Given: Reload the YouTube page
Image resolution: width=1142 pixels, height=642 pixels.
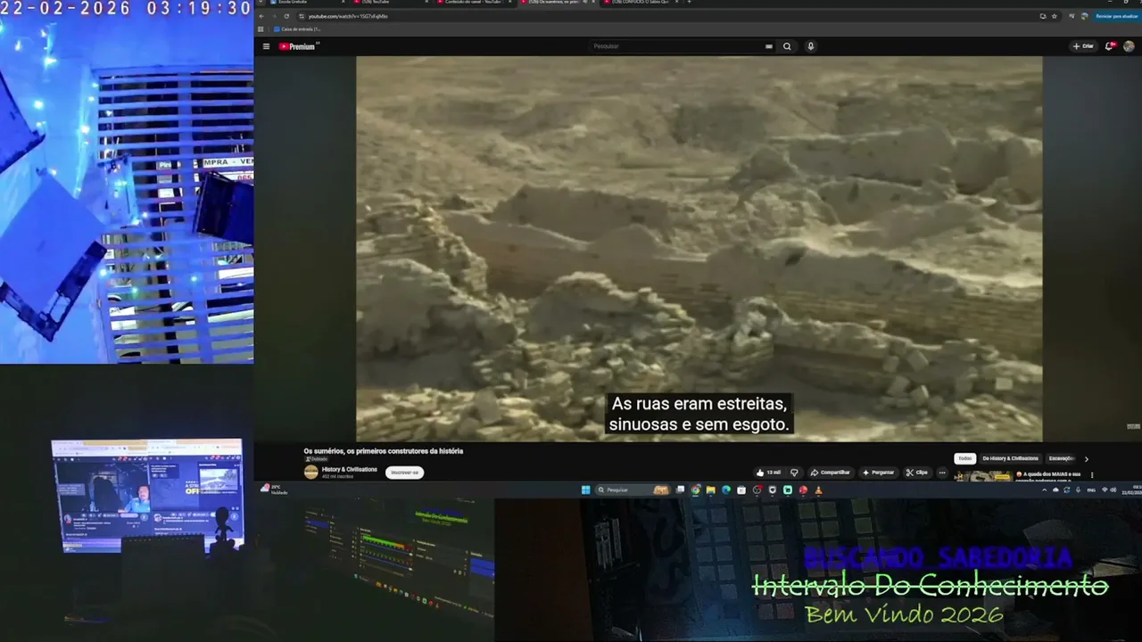Looking at the screenshot, I should point(286,16).
